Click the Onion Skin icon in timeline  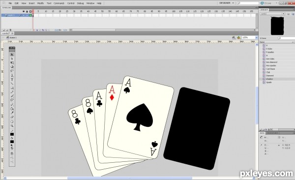pos(37,30)
